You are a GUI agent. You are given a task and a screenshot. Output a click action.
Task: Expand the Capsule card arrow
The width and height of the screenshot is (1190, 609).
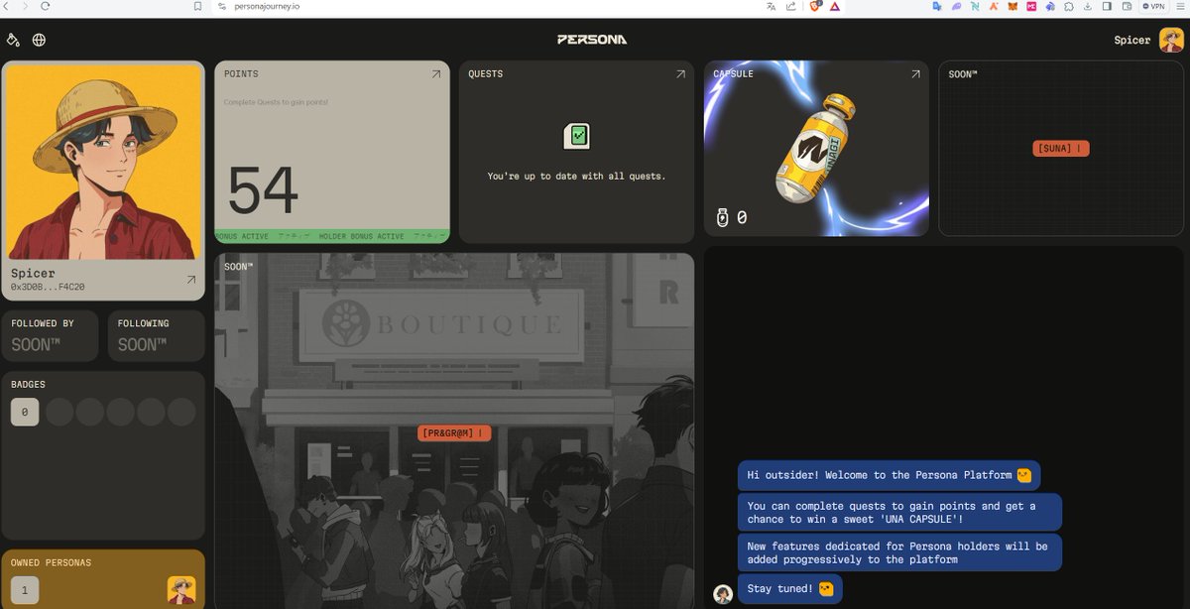(x=915, y=74)
